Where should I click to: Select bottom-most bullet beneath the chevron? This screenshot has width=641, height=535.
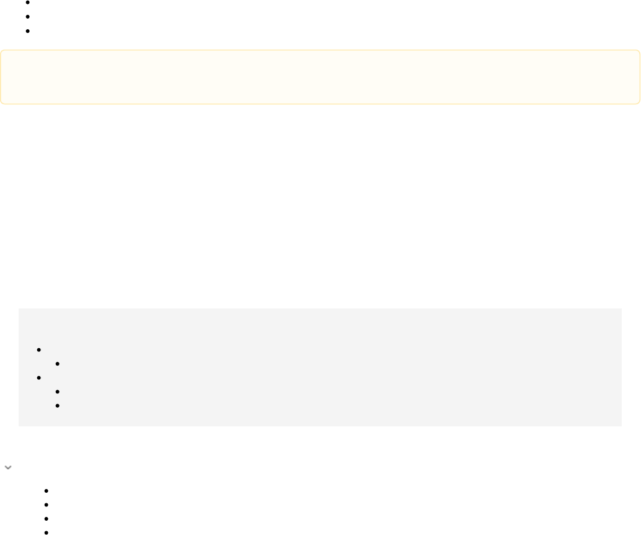(46, 533)
